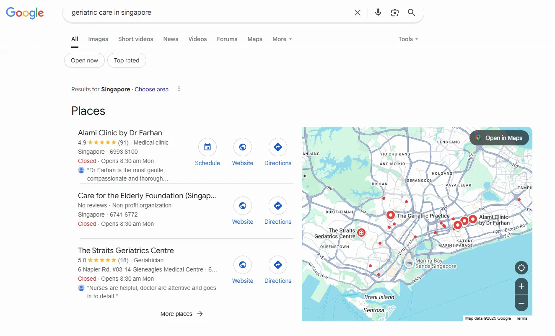Image resolution: width=555 pixels, height=336 pixels.
Task: Zoom in on the map
Action: pos(521,286)
